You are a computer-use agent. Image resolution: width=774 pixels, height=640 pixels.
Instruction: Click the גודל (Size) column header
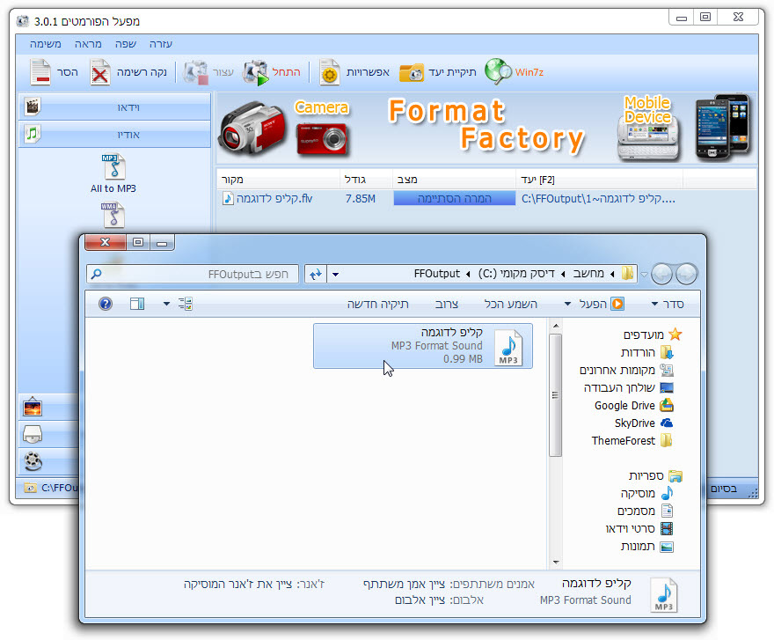(x=366, y=180)
